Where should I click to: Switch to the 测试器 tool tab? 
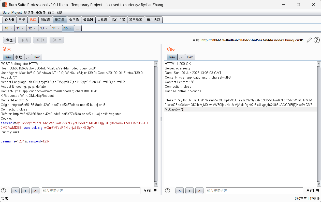click(x=45, y=20)
